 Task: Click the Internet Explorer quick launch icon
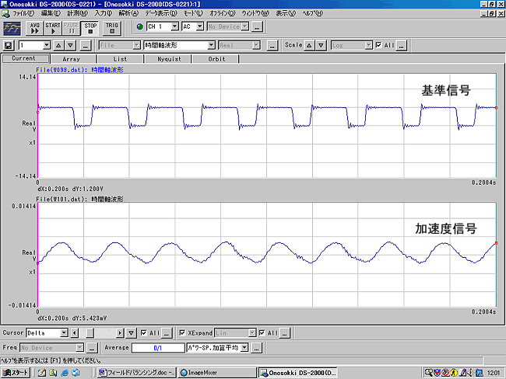coord(65,373)
